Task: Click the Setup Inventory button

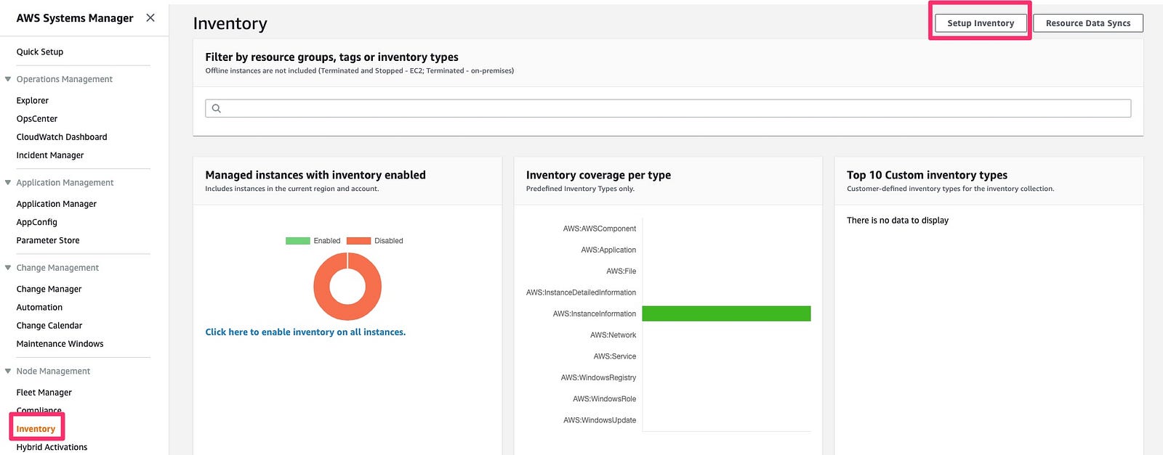Action: [x=981, y=23]
